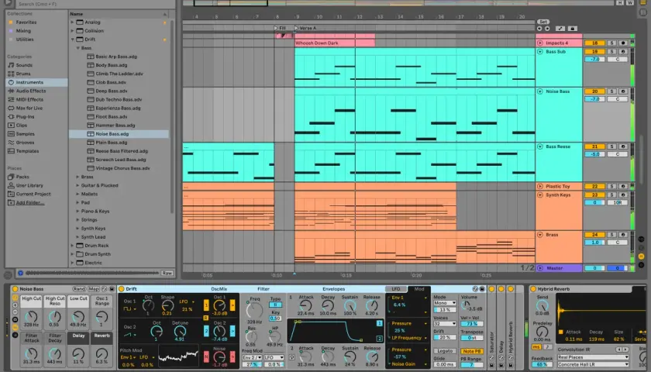
Task: Open Convolution IR Real Places dropdown
Action: point(592,357)
